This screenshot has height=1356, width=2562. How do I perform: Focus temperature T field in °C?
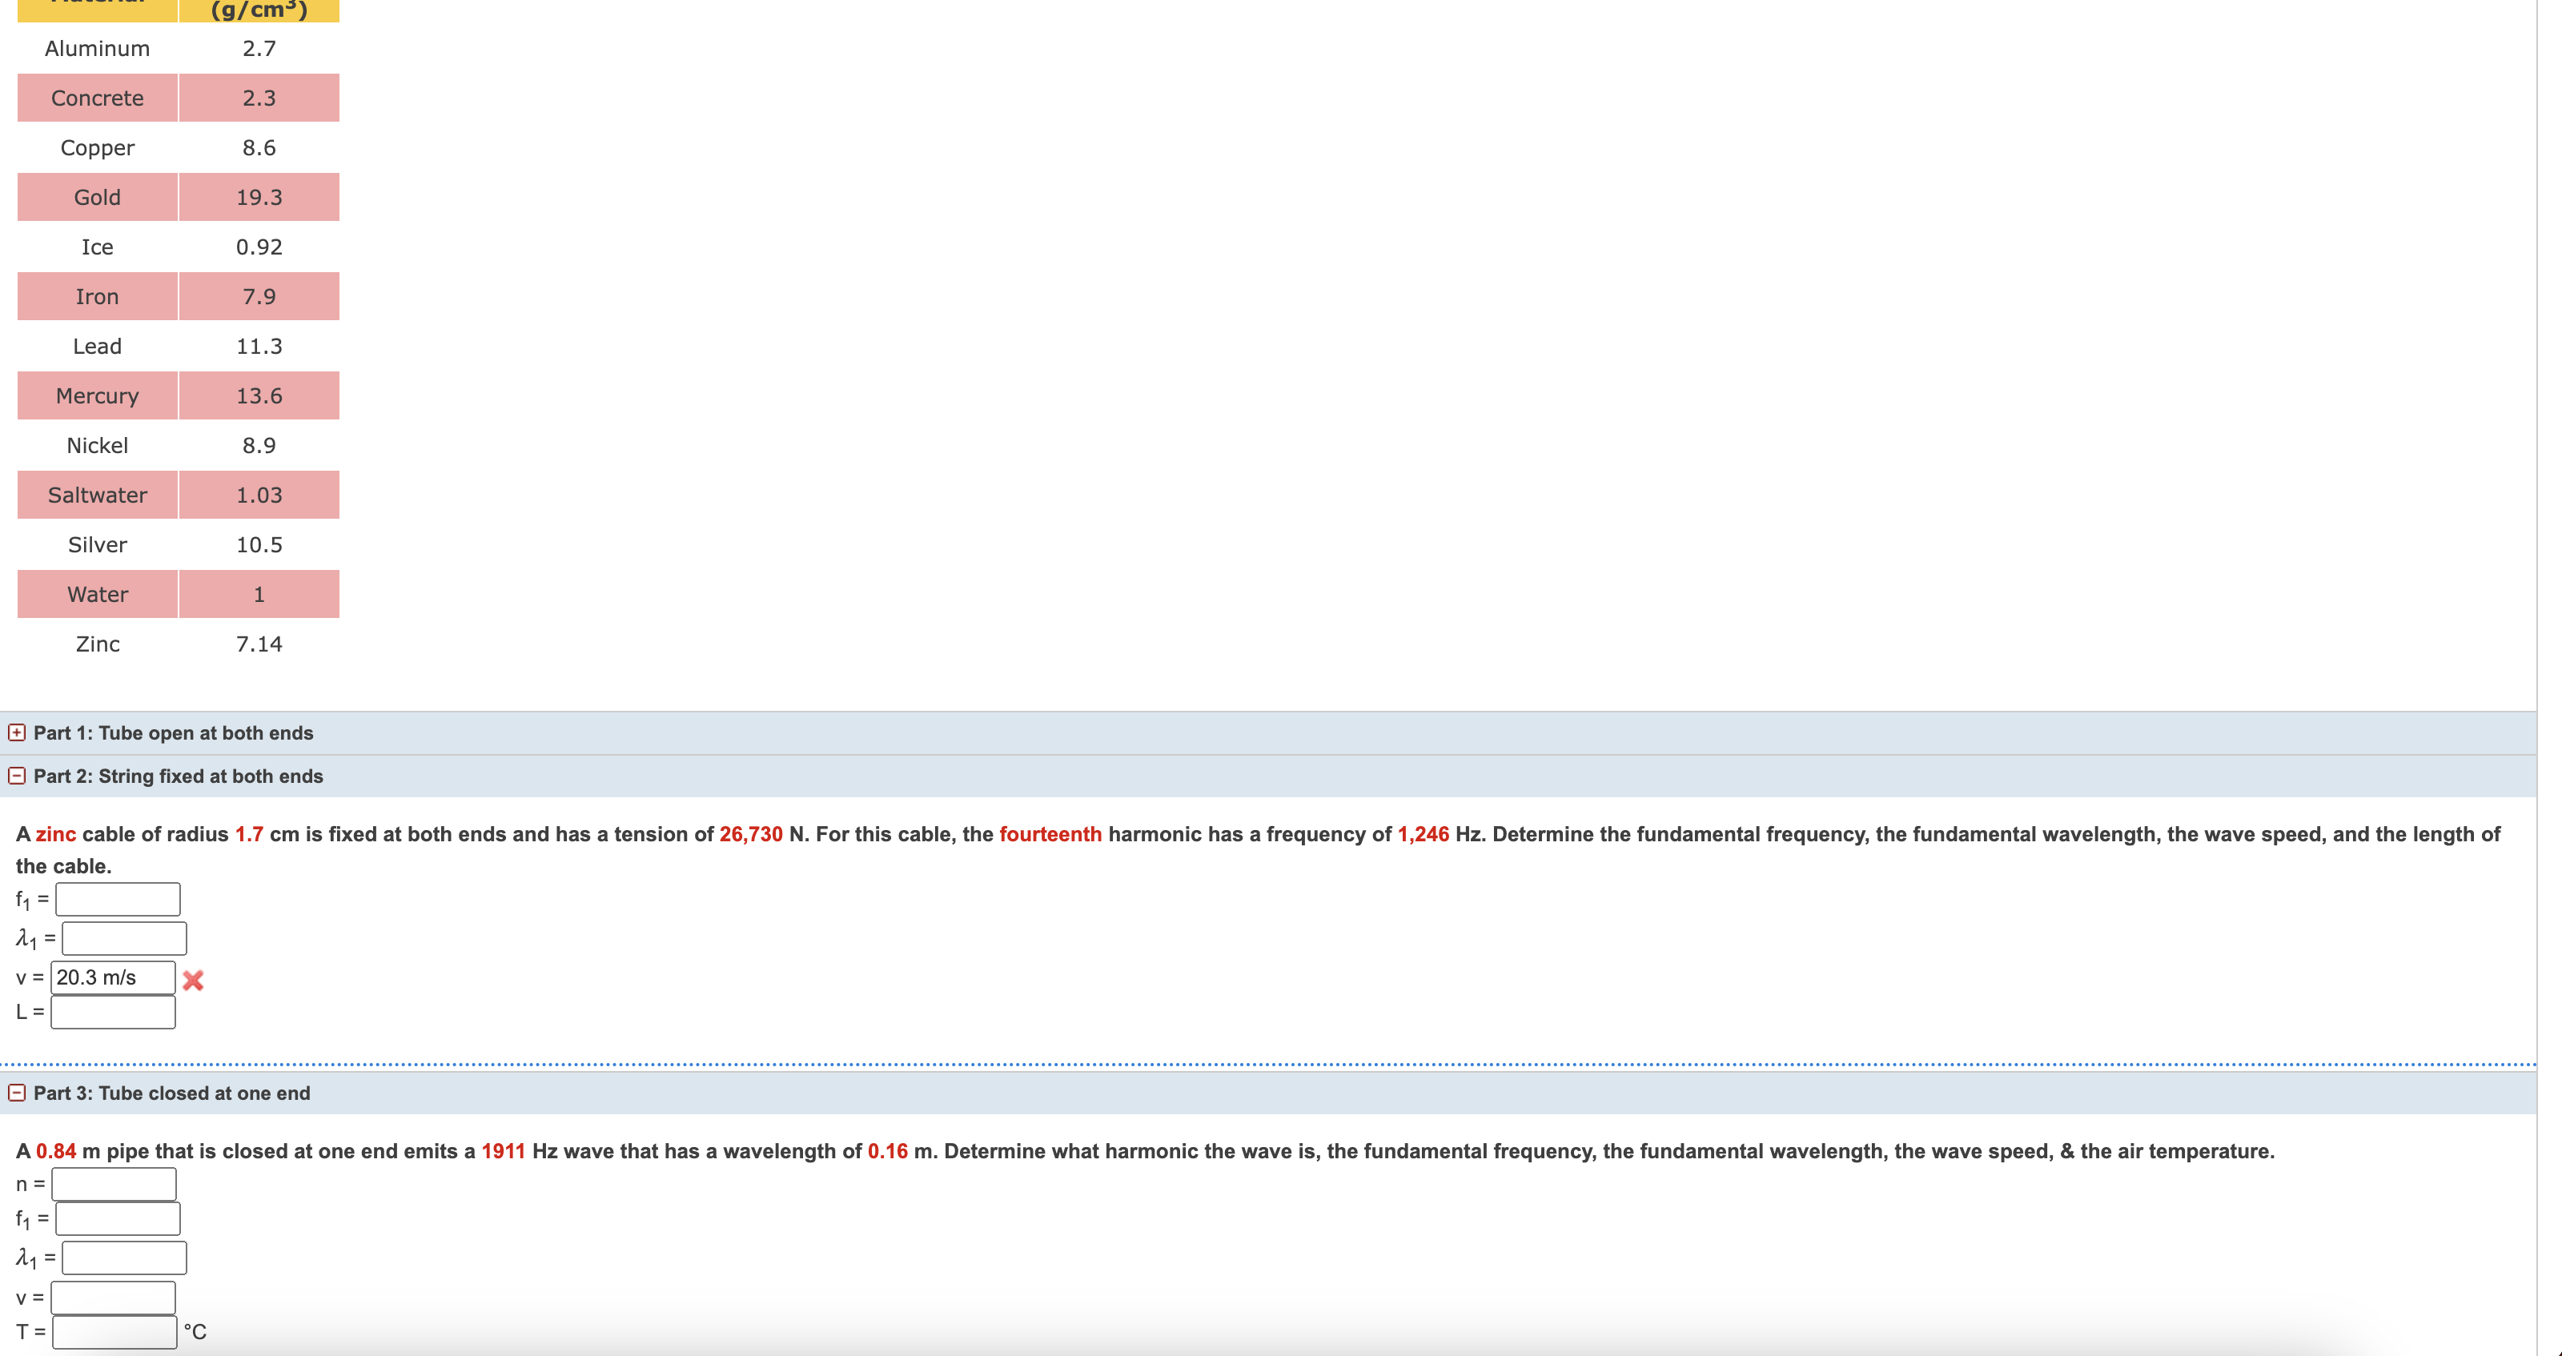click(x=114, y=1331)
